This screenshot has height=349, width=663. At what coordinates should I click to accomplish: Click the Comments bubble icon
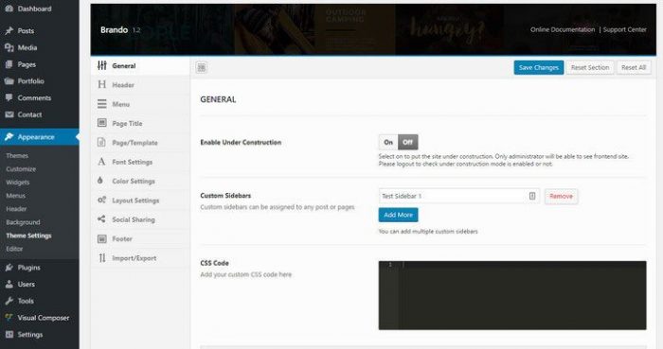(9, 98)
